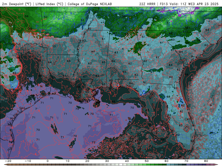222x166 pixels.
Task: Click the "F013" forecast hour label
Action: (164, 4)
